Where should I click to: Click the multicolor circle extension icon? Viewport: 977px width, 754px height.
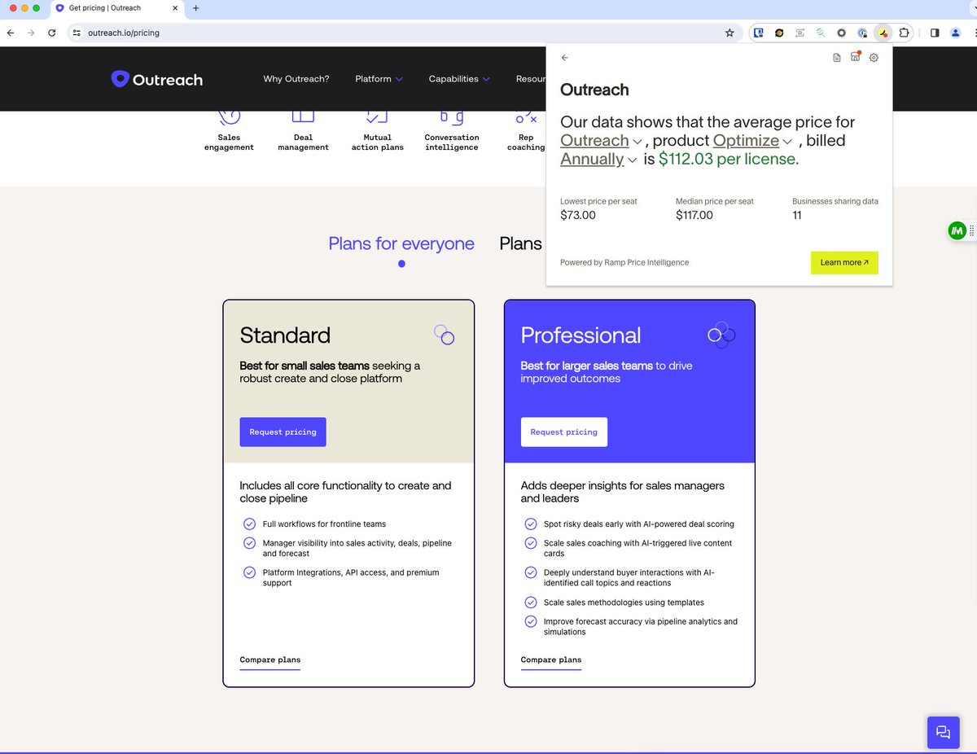click(779, 33)
